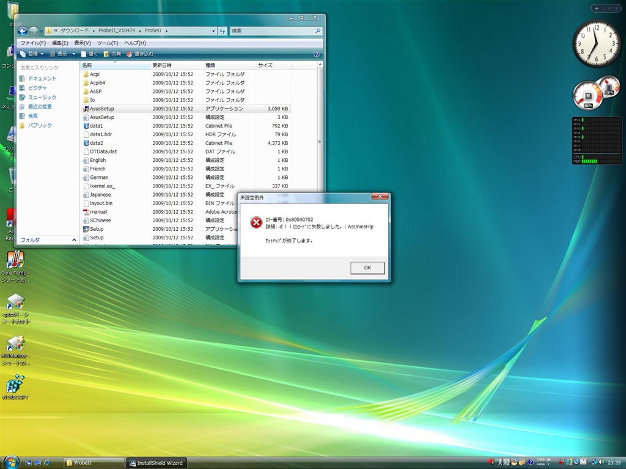This screenshot has width=626, height=469.
Task: Select the manual PDF file
Action: [98, 212]
